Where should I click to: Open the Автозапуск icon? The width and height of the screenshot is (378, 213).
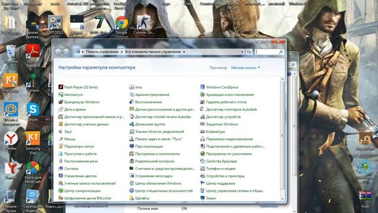tap(61, 95)
